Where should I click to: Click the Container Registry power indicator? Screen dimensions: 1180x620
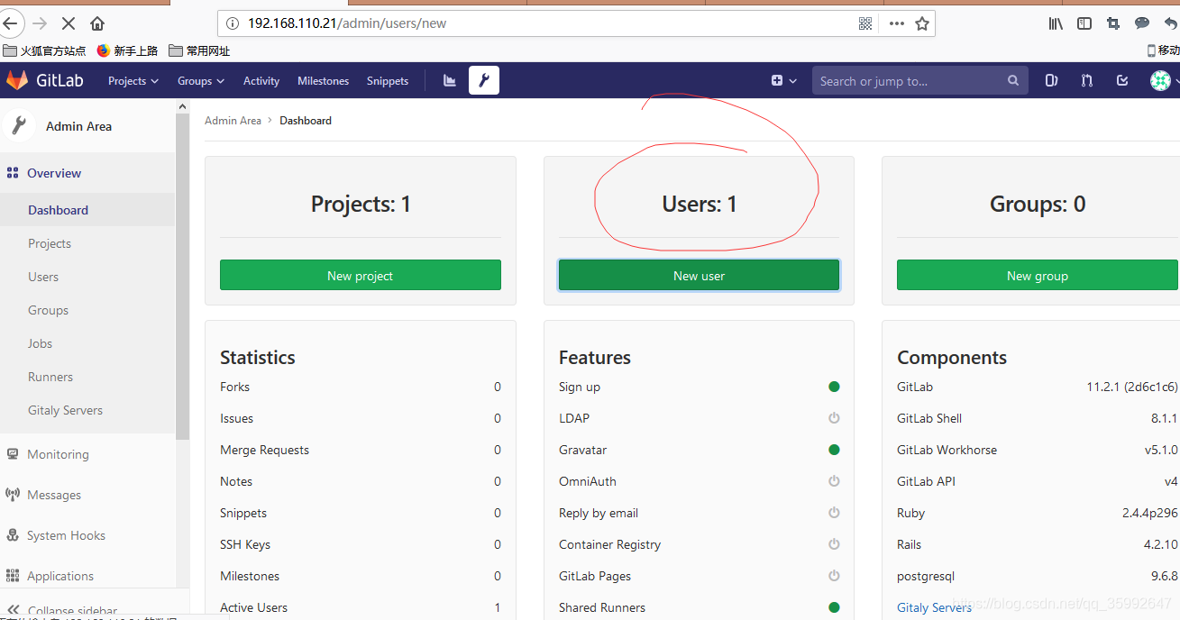(834, 544)
